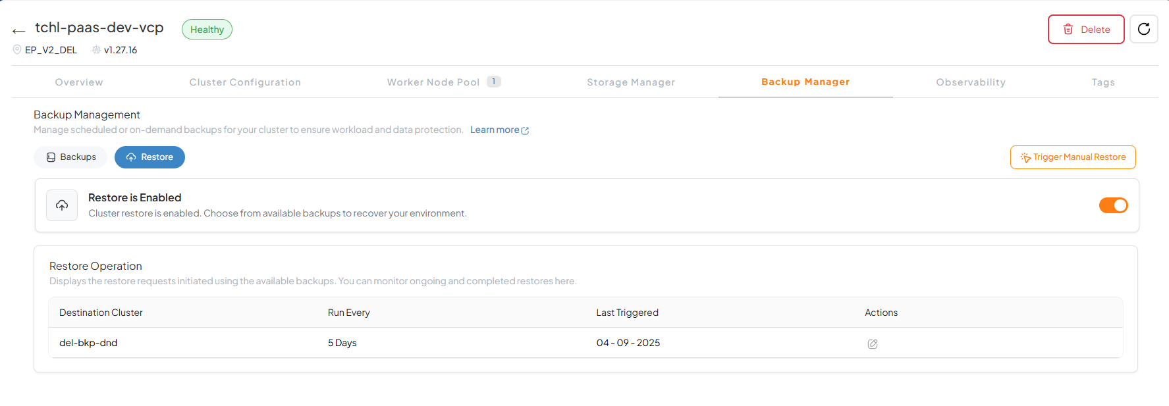Click Trigger Manual Restore button
The height and width of the screenshot is (406, 1169).
(x=1073, y=157)
